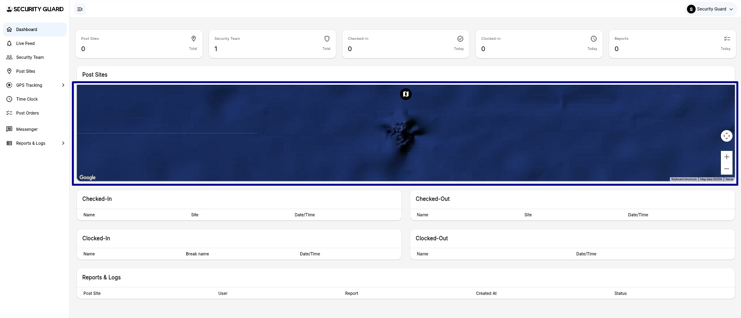Click Created At header in Reports & Logs
This screenshot has width=741, height=318.
(x=486, y=293)
